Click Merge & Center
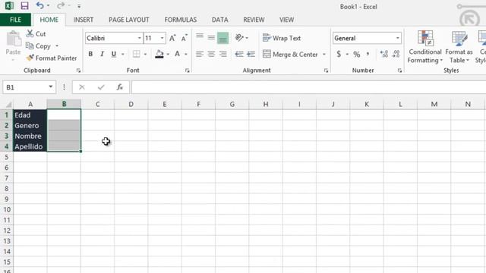The width and height of the screenshot is (486, 273). pyautogui.click(x=290, y=54)
